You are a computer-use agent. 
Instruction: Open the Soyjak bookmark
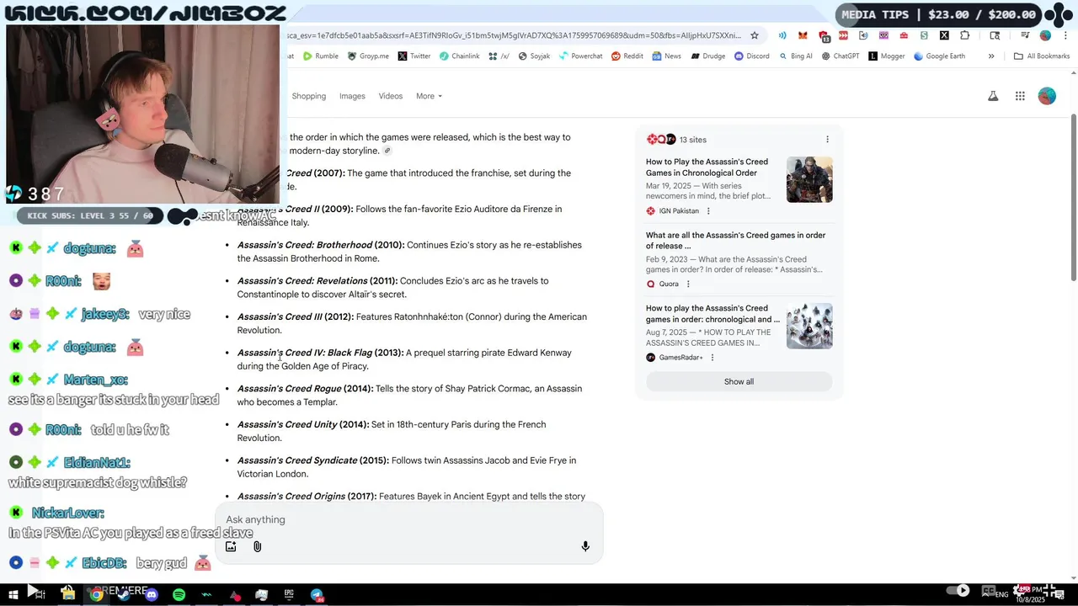pos(534,56)
